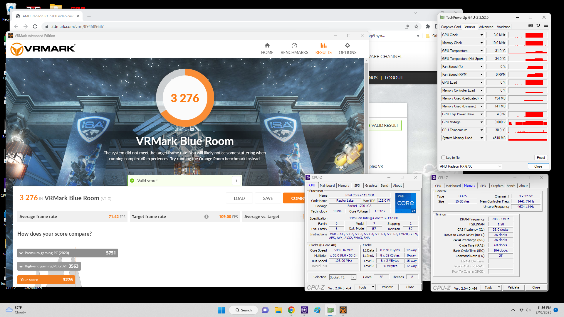564x317 pixels.
Task: Click the Windows Start button
Action: pyautogui.click(x=221, y=310)
